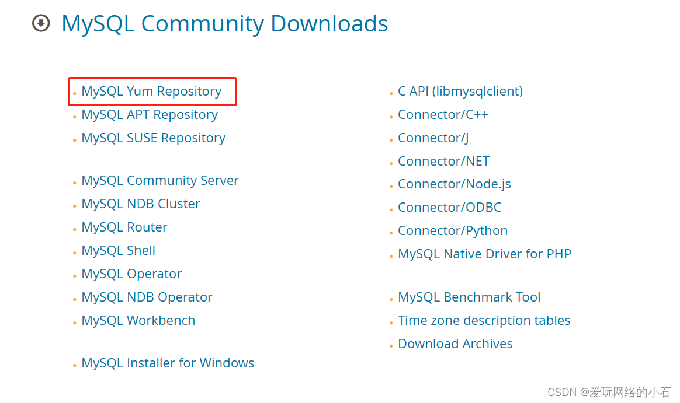Open the MySQL Shell link

pos(119,251)
